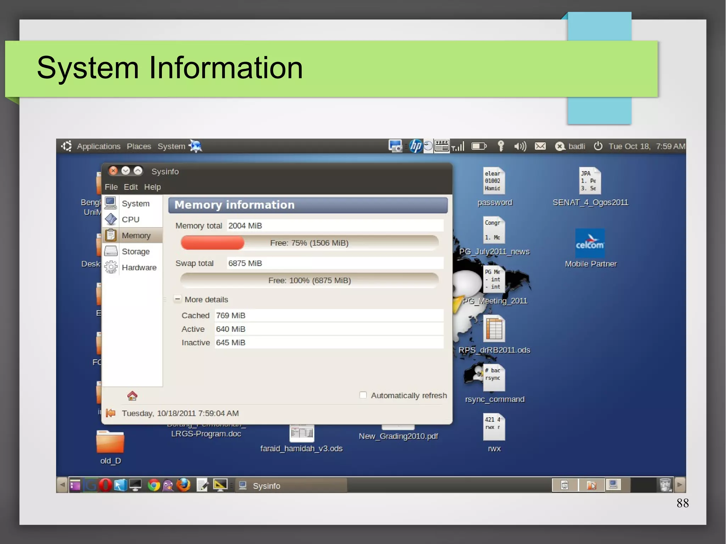Open the badli user menu

(x=570, y=146)
